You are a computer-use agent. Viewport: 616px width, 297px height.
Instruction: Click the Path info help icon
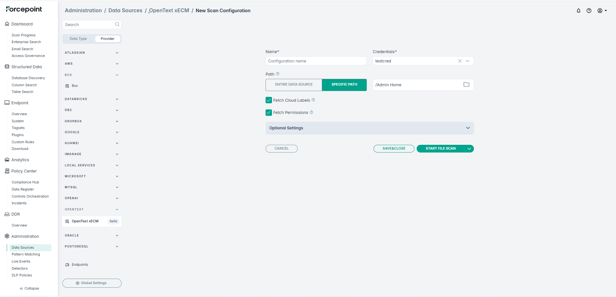278,74
